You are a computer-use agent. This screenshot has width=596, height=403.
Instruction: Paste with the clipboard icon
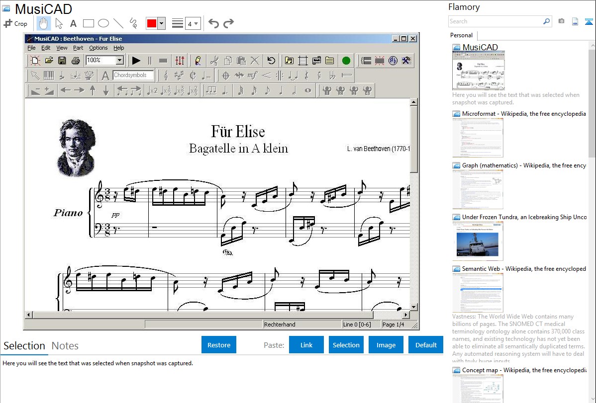pos(241,61)
